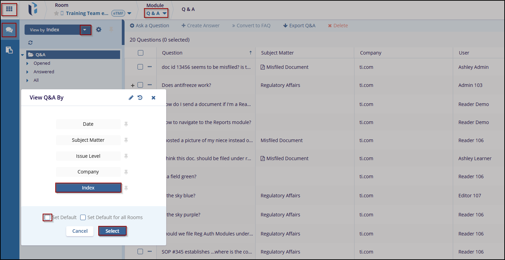Click the refresh icon above Q&A tree

pos(30,43)
